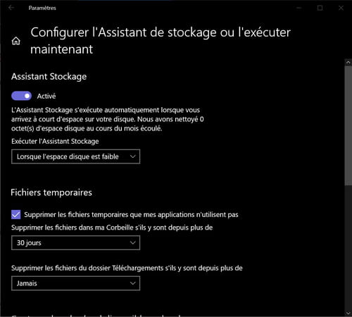The height and width of the screenshot is (317, 352).
Task: Click chevron on the 30 jours box
Action: 133,242
